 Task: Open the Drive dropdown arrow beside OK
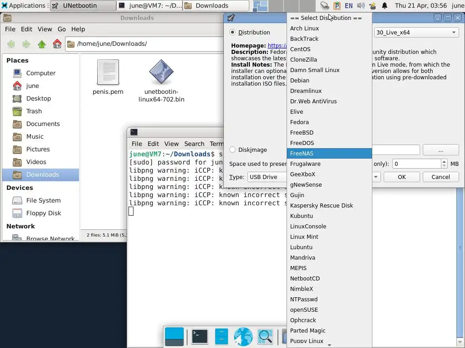pyautogui.click(x=376, y=177)
